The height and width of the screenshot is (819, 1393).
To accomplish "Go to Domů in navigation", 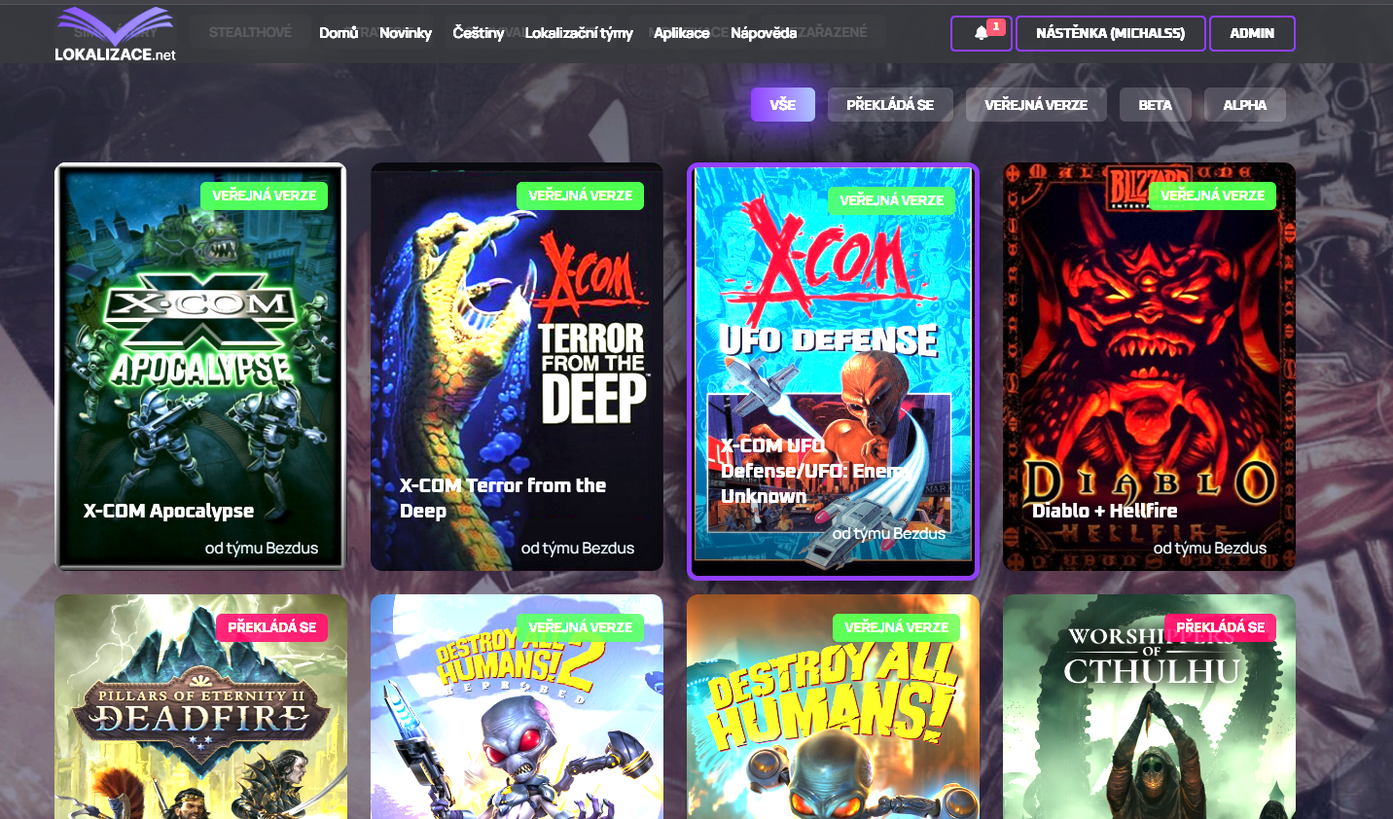I will coord(339,33).
